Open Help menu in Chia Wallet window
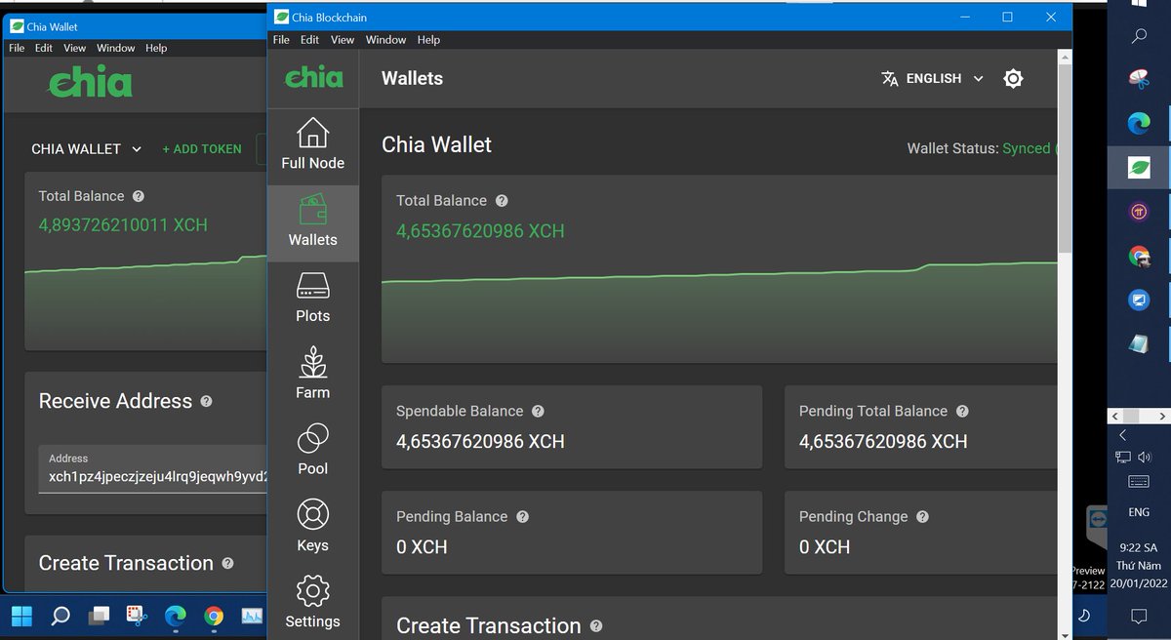Image resolution: width=1171 pixels, height=640 pixels. pyautogui.click(x=156, y=48)
